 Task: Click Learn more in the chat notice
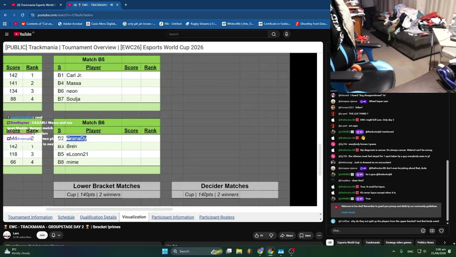pyautogui.click(x=348, y=212)
